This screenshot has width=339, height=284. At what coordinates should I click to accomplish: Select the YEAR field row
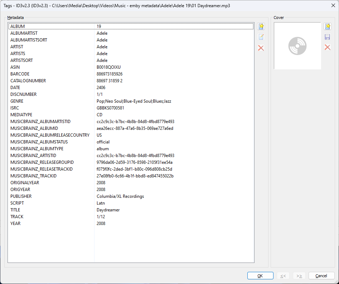tap(131, 224)
